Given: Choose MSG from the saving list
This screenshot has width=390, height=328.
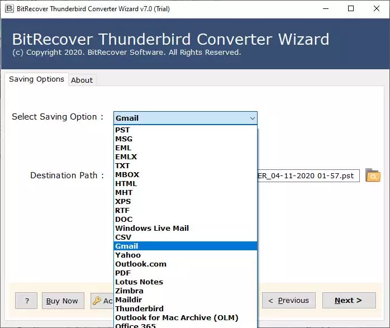Looking at the screenshot, I should pos(186,139).
